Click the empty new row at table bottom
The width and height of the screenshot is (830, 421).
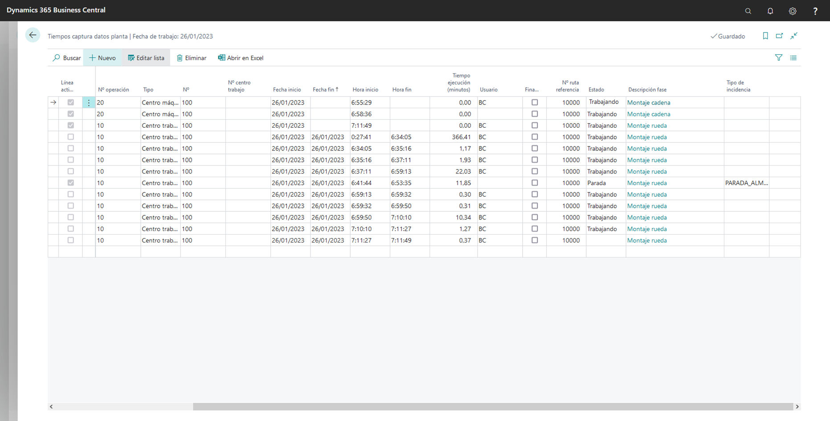pos(424,252)
